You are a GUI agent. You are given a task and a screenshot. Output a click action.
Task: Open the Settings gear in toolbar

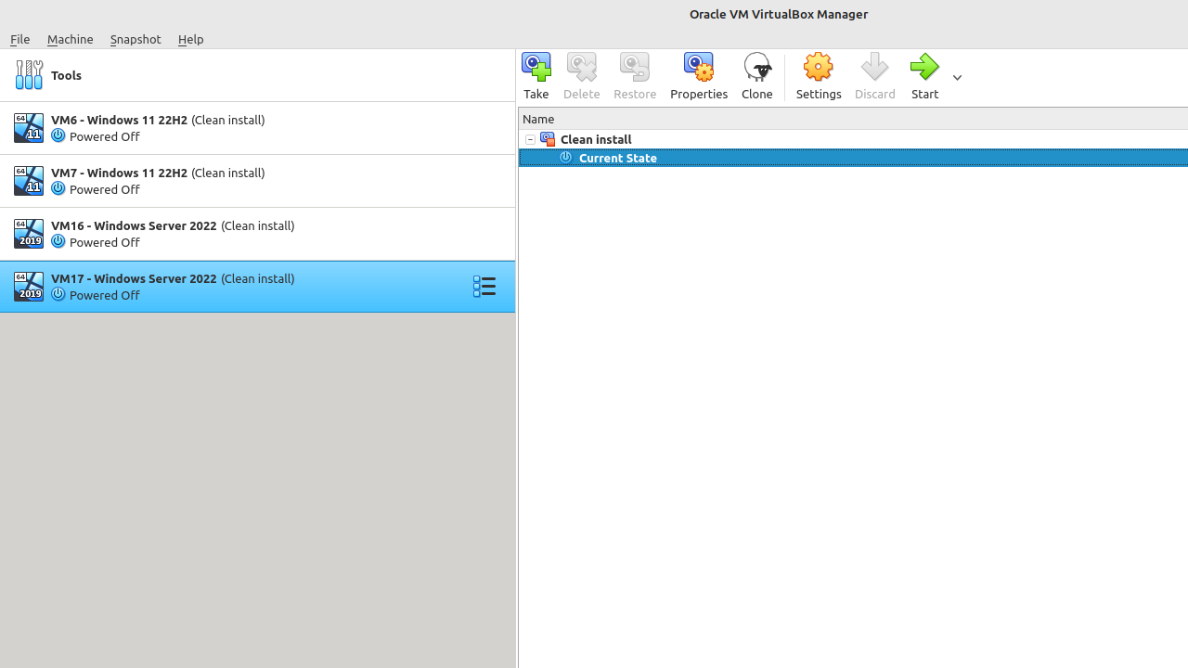coord(819,67)
